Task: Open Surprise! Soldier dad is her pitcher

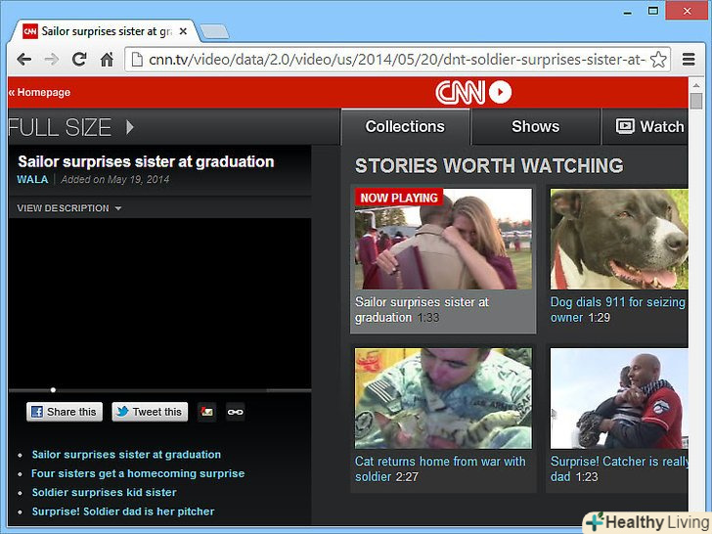Action: tap(123, 512)
